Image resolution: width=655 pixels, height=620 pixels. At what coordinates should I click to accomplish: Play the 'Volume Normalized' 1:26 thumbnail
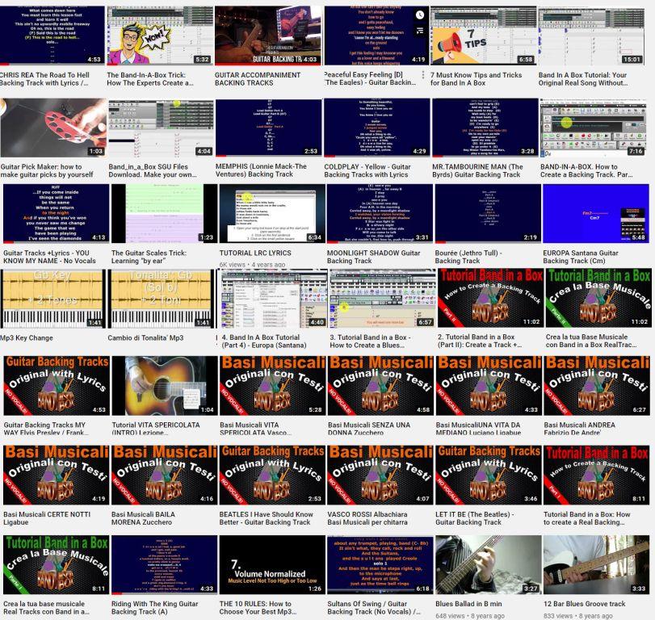272,565
